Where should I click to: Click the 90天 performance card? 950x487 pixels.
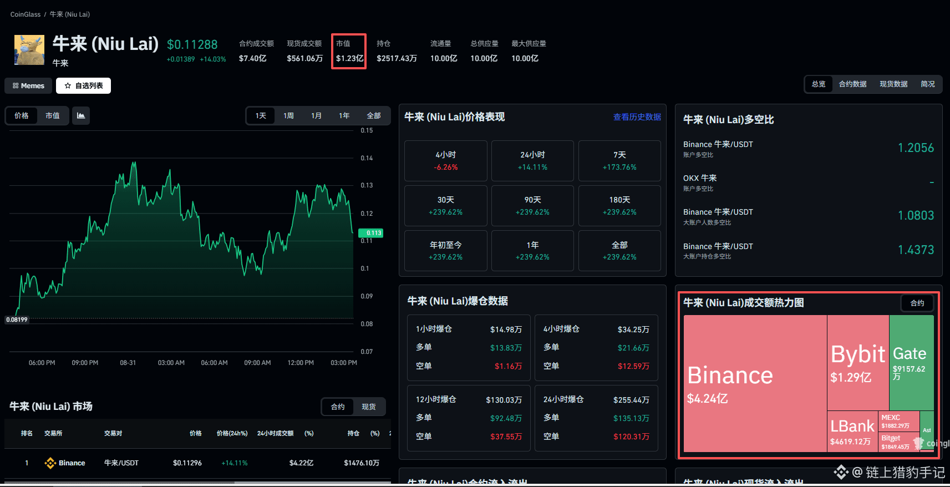click(532, 206)
